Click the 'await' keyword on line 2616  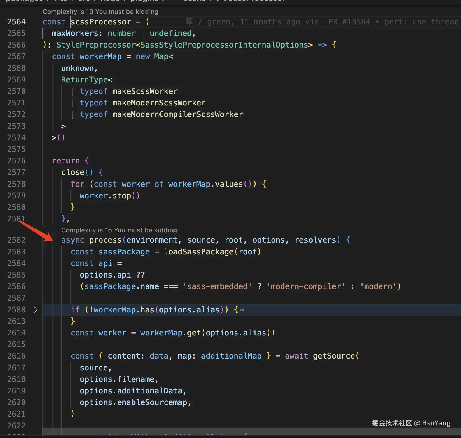pyautogui.click(x=296, y=356)
